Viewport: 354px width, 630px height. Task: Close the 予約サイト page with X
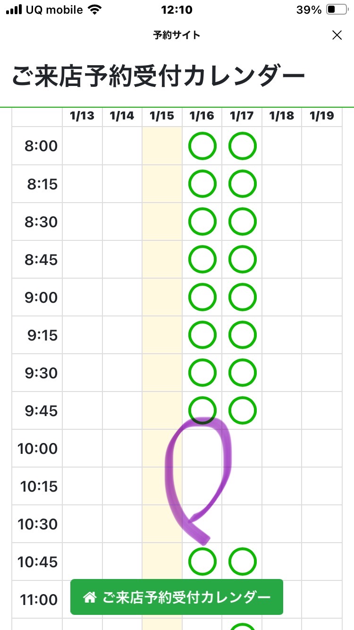[337, 35]
